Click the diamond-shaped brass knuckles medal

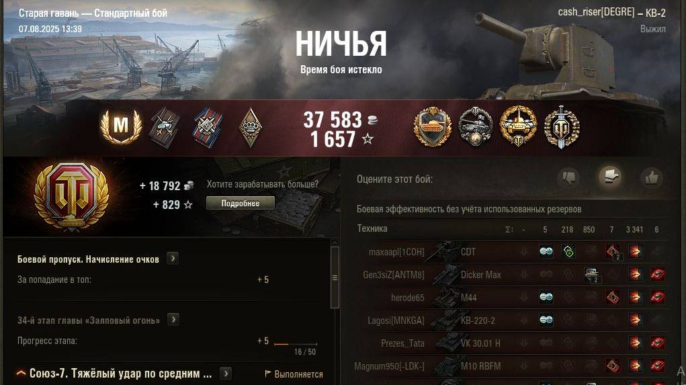pos(250,127)
